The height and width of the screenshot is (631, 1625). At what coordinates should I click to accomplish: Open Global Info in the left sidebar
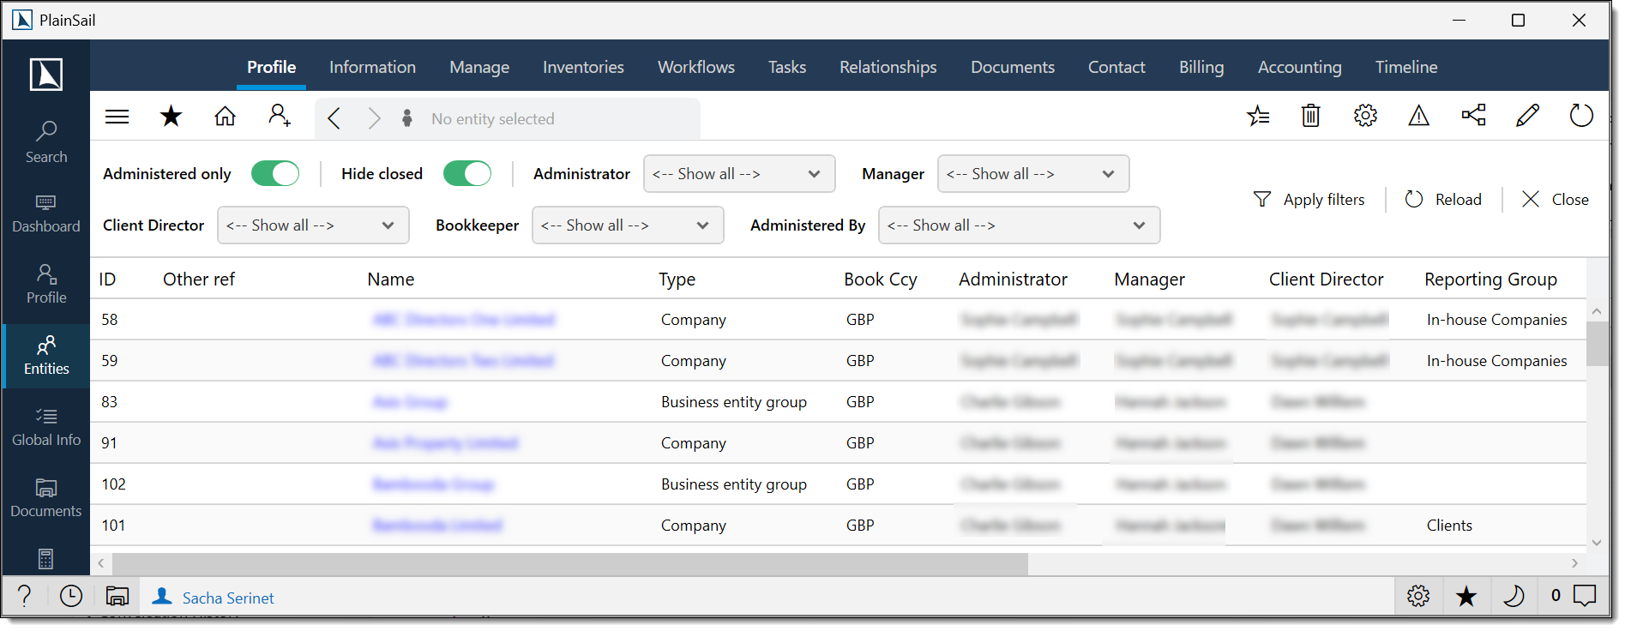46,427
